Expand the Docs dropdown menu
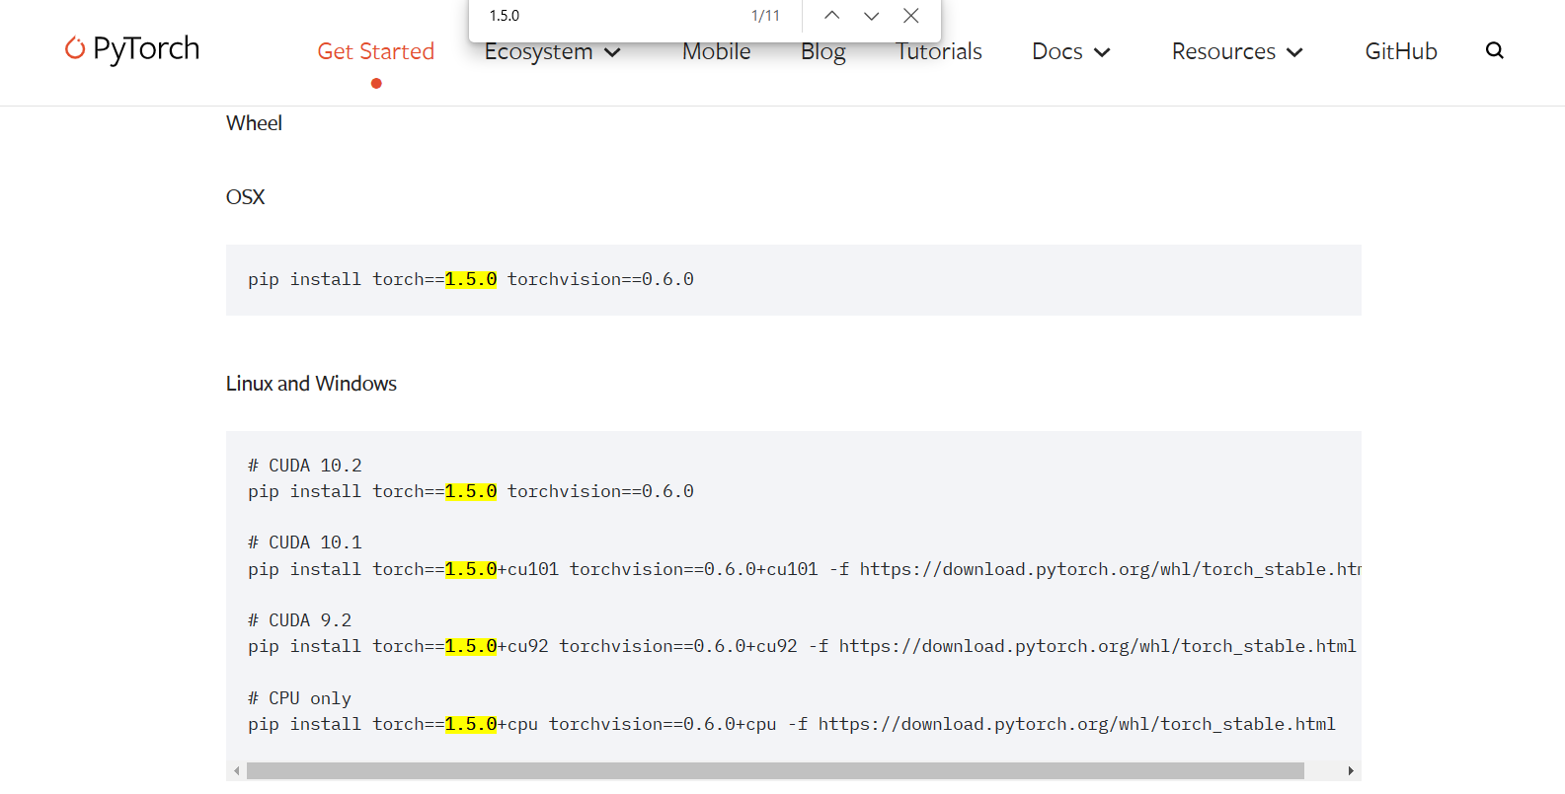This screenshot has height=794, width=1565. [1071, 51]
